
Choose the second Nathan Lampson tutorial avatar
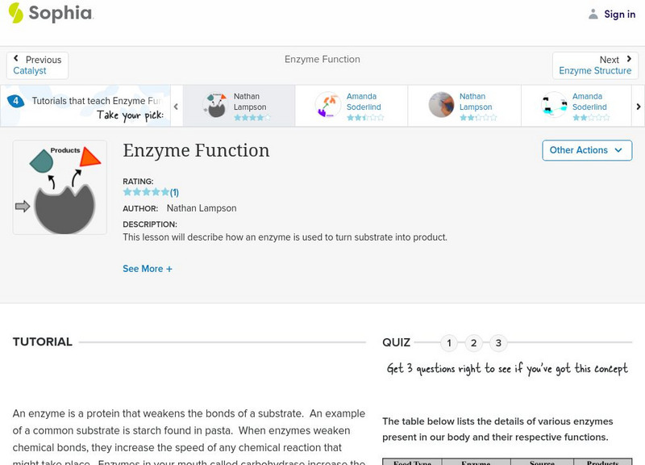click(441, 105)
